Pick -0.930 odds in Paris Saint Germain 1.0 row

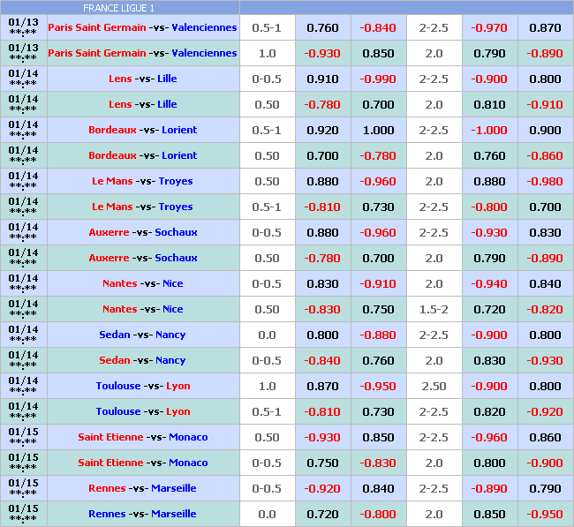322,53
